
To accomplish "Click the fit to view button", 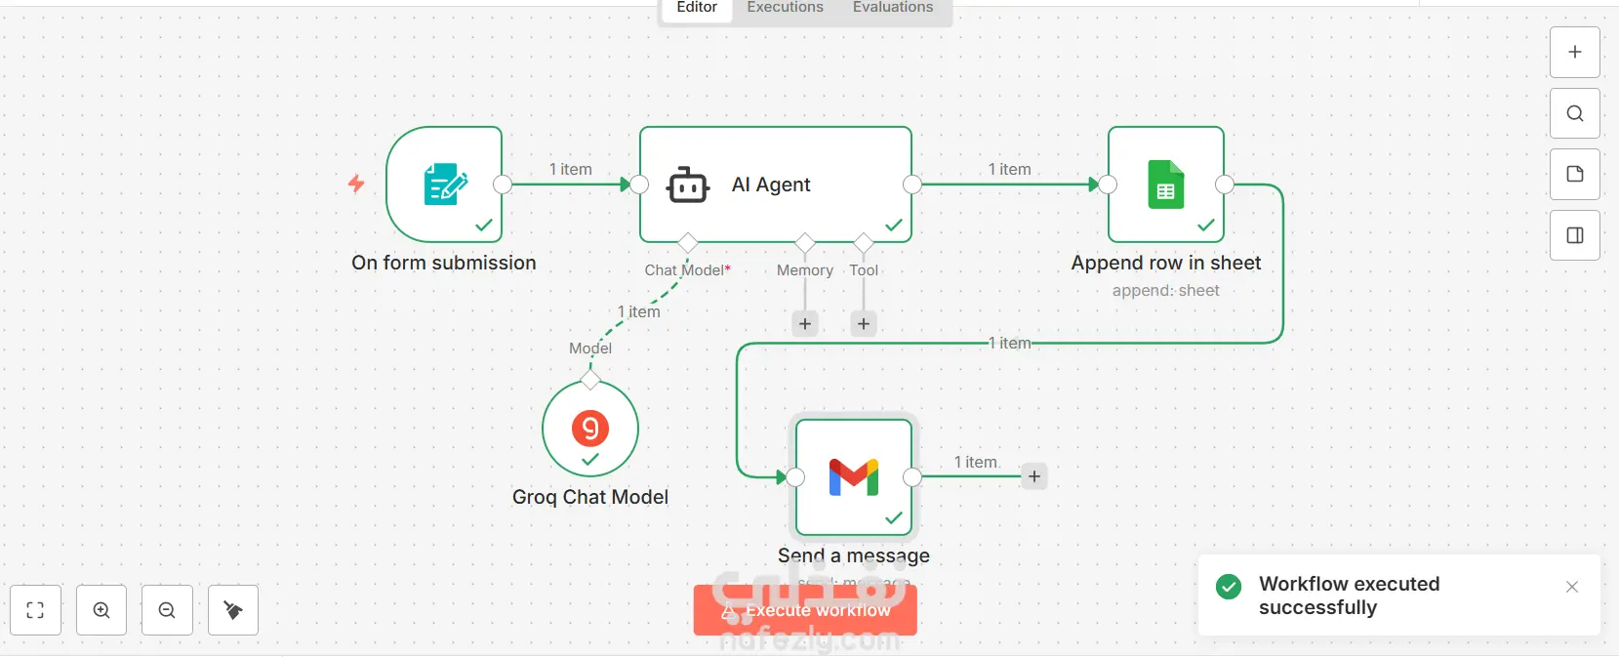I will [35, 610].
